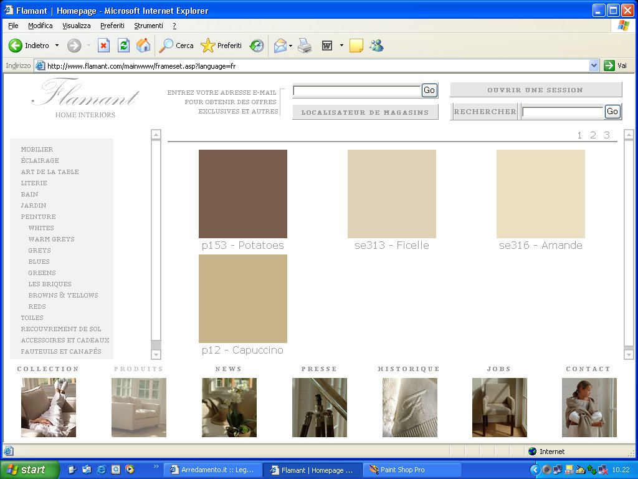Click the menu panel scroll-down arrow
The image size is (638, 479).
point(156,354)
